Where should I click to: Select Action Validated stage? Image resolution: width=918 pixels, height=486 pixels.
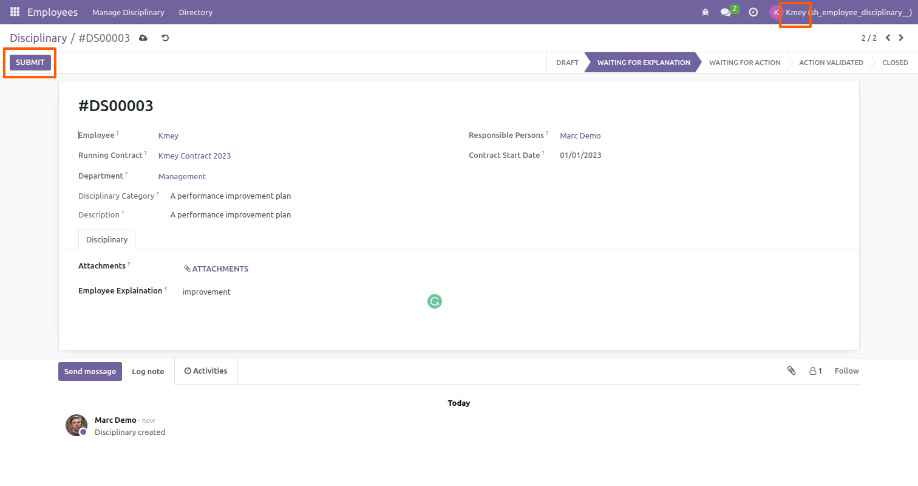(x=831, y=63)
